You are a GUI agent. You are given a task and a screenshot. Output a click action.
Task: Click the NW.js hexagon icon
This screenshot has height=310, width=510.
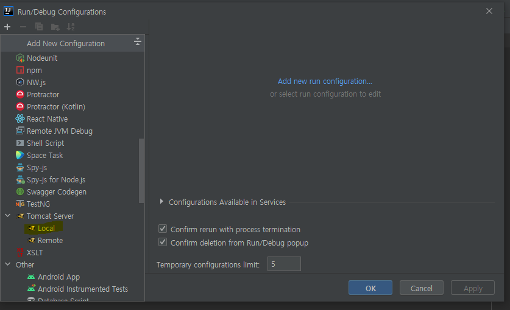pyautogui.click(x=20, y=82)
